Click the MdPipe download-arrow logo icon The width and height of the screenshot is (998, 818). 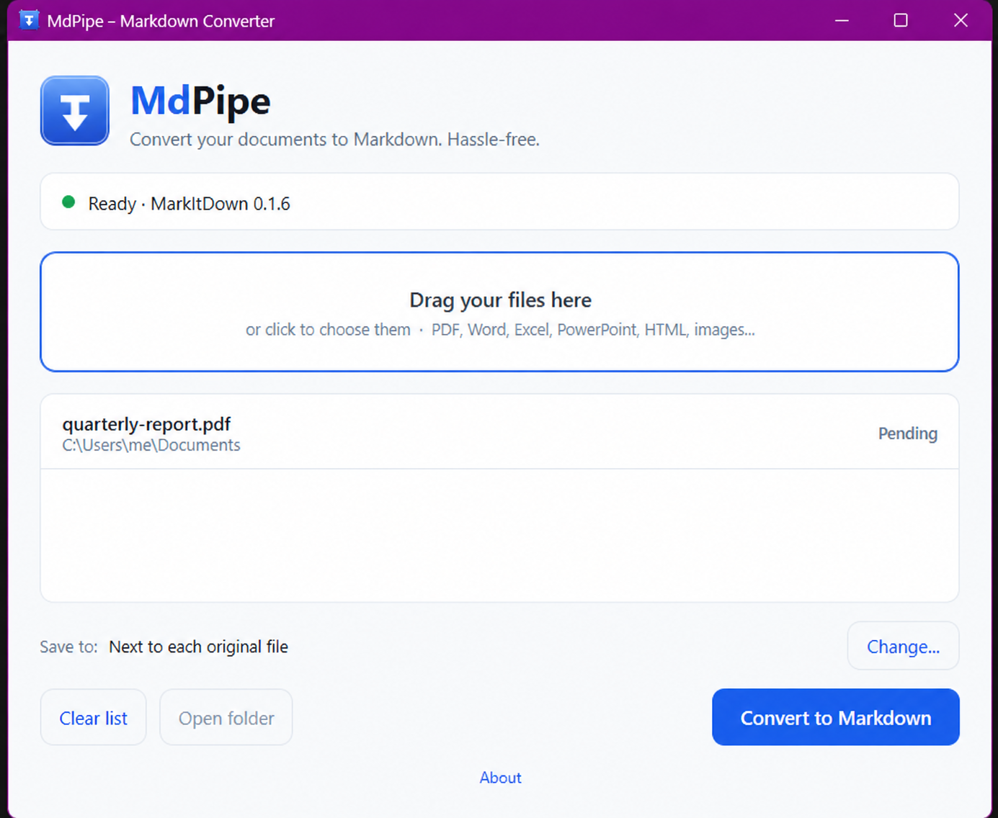[75, 111]
